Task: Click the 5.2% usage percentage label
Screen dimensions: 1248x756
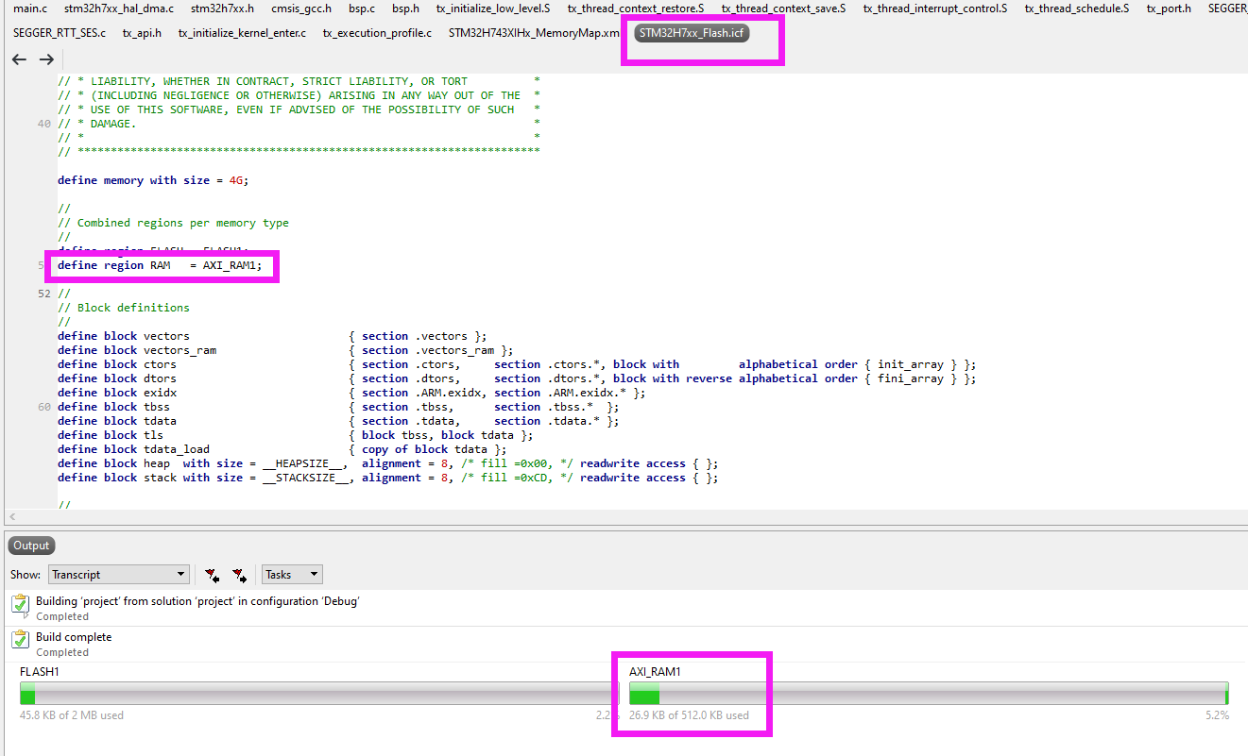Action: pos(1217,715)
